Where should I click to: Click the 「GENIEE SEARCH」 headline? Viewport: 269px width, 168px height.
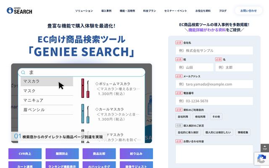(x=82, y=52)
